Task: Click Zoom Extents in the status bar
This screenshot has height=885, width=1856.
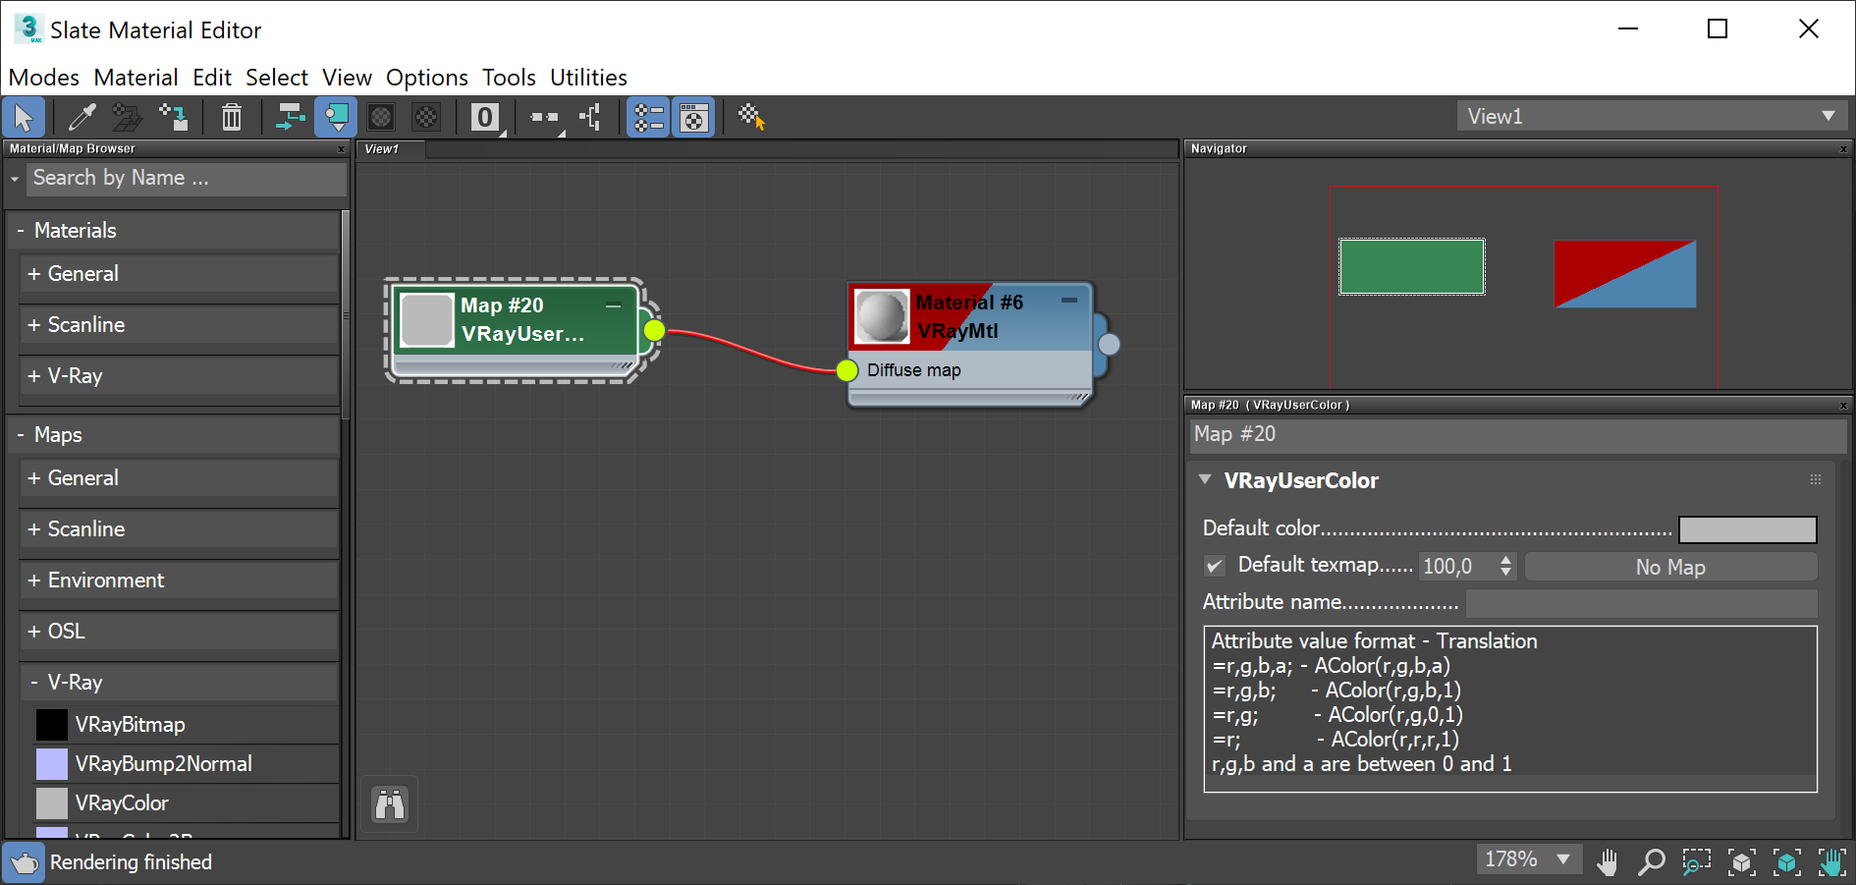Action: tap(1742, 861)
